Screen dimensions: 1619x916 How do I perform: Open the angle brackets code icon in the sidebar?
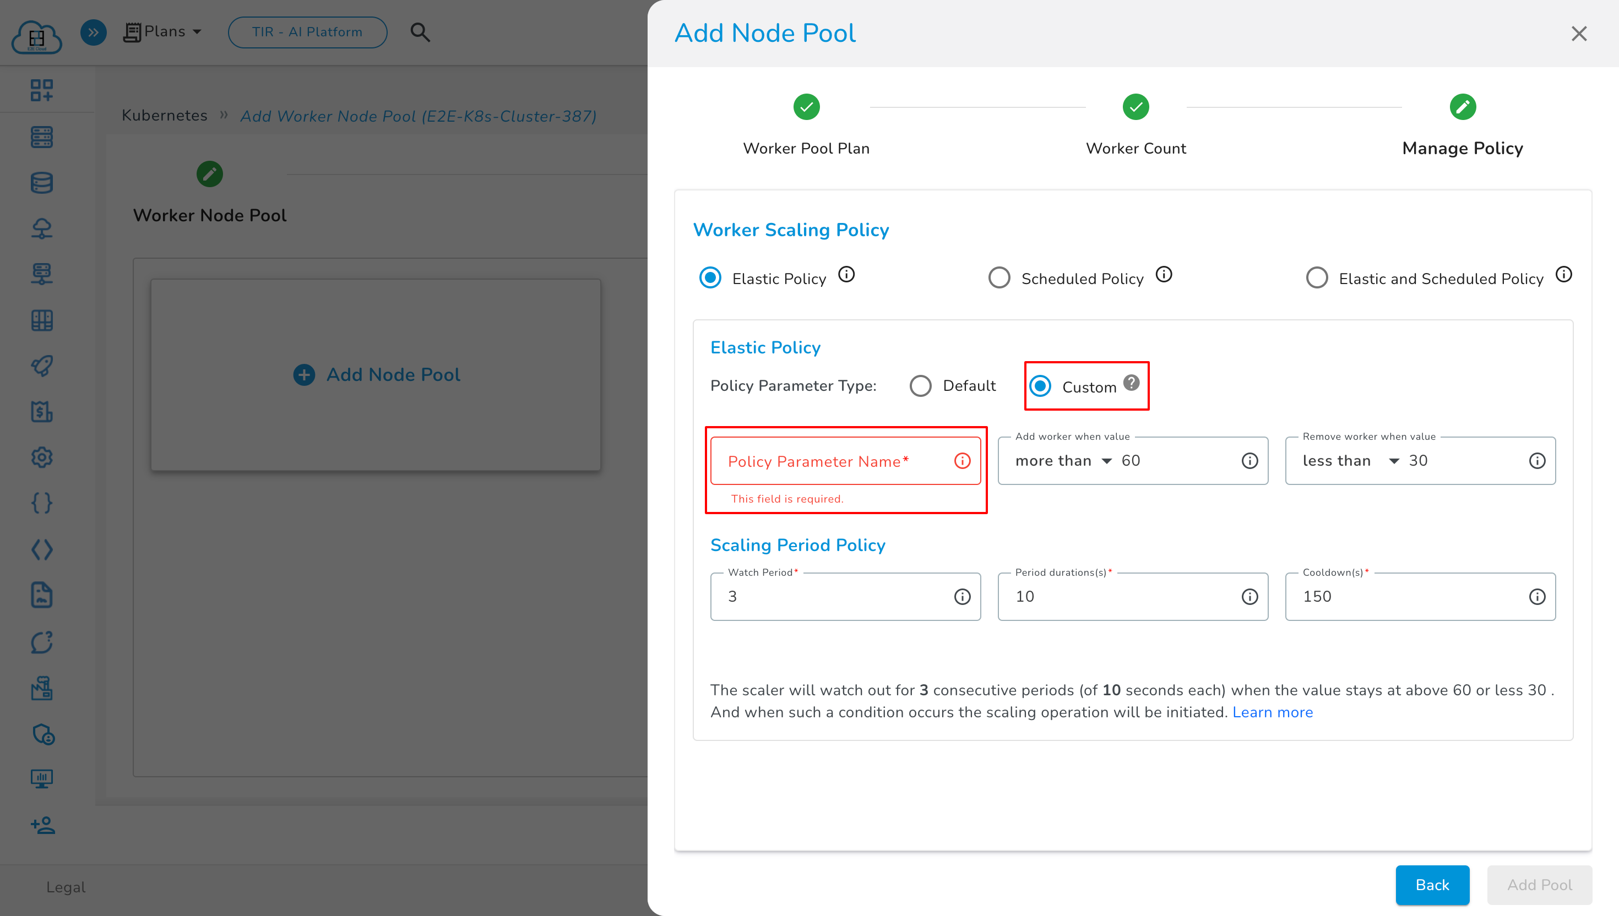tap(42, 550)
